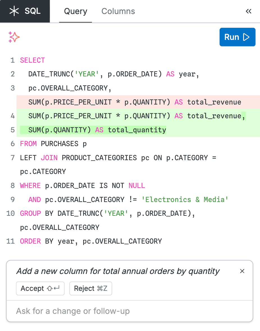Viewport: 260px width, 331px height.
Task: Run the SQL query
Action: [237, 37]
